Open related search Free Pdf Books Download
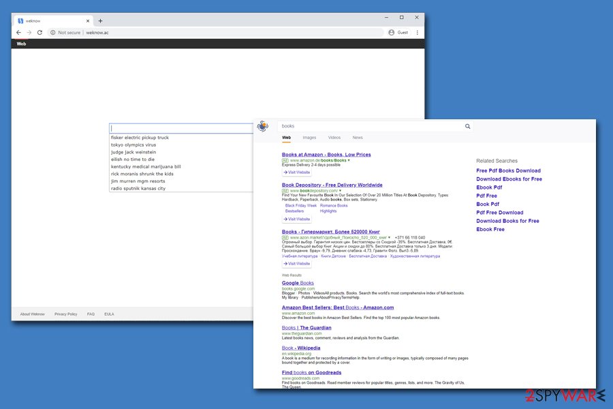Image resolution: width=613 pixels, height=409 pixels. point(508,170)
